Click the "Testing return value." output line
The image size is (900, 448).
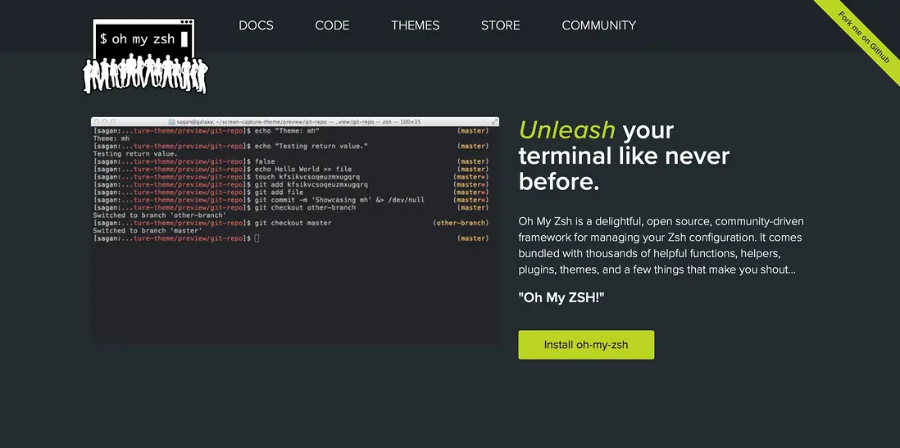coord(135,154)
